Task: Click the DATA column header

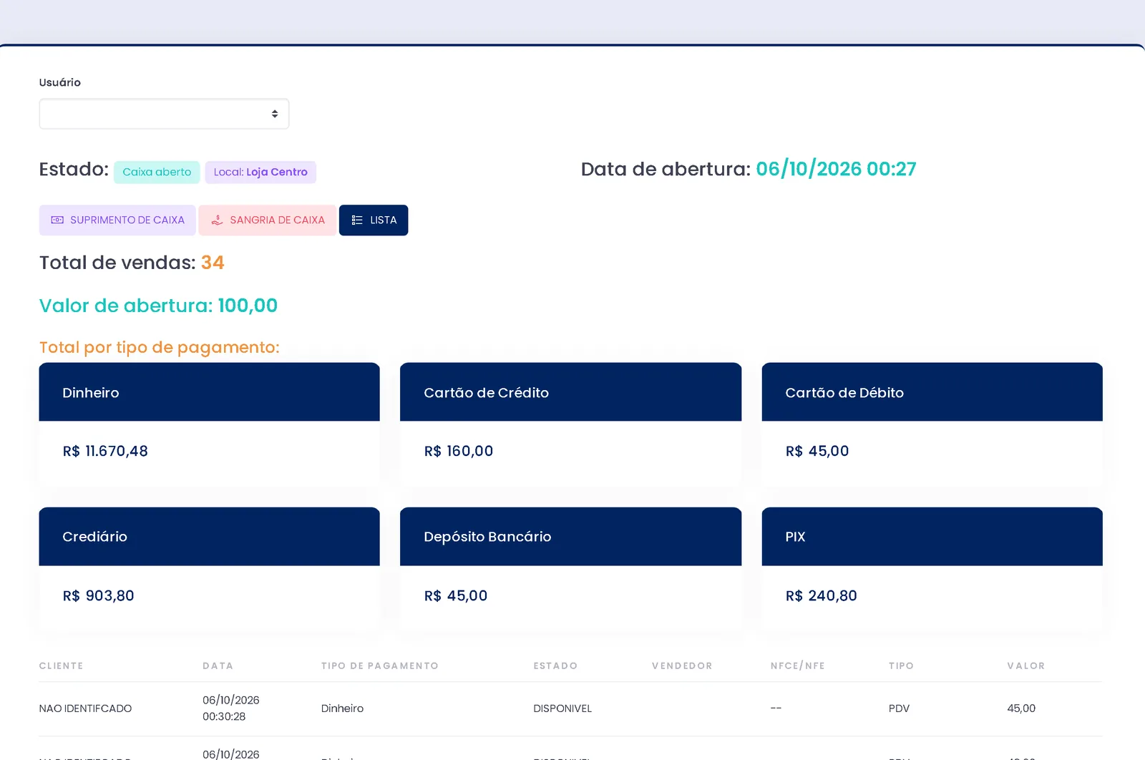Action: point(218,666)
